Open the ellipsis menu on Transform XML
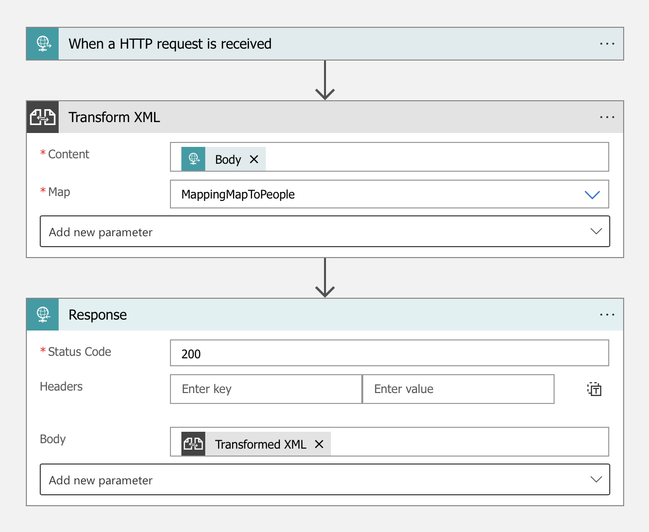Image resolution: width=649 pixels, height=532 pixels. click(607, 117)
